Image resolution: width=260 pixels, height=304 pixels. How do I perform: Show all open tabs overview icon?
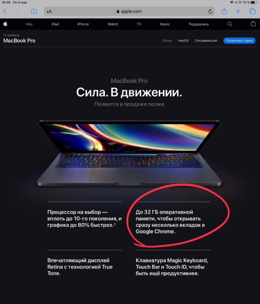252,11
